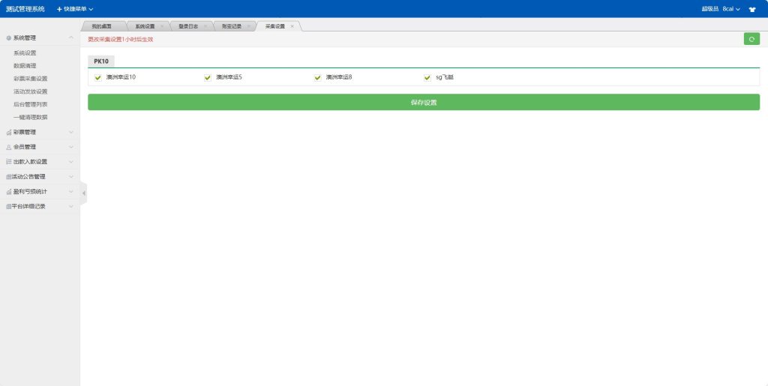Switch to the 登录日志 tab
Screen dimensions: 768x386
[188, 26]
